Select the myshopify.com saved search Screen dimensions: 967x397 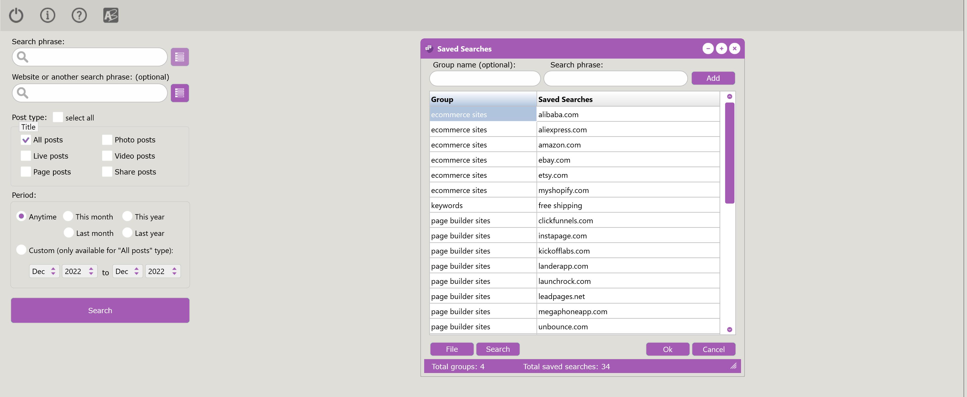628,190
